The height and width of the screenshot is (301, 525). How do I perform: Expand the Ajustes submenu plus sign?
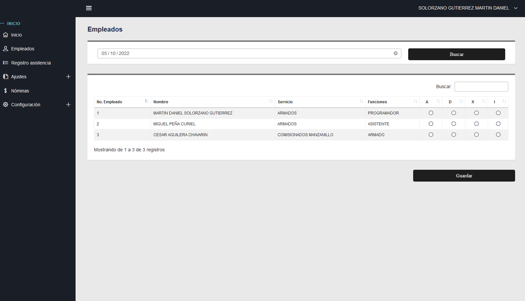pos(68,77)
